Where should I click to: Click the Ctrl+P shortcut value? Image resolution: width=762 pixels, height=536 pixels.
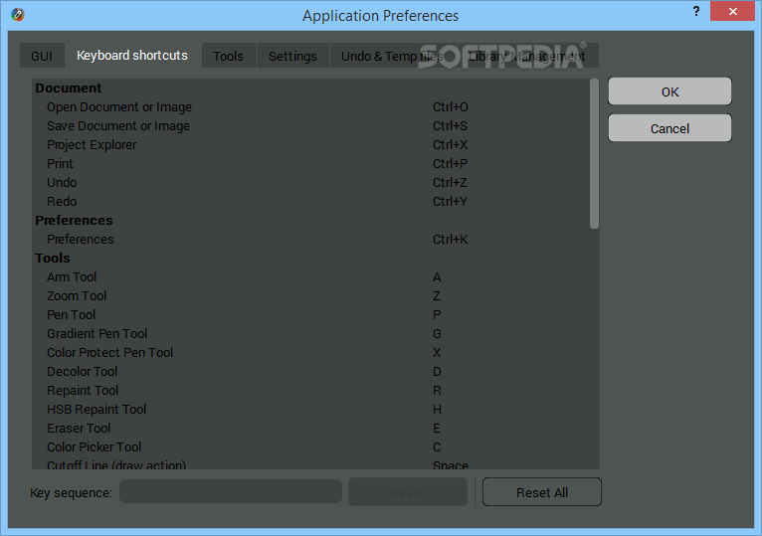point(450,164)
